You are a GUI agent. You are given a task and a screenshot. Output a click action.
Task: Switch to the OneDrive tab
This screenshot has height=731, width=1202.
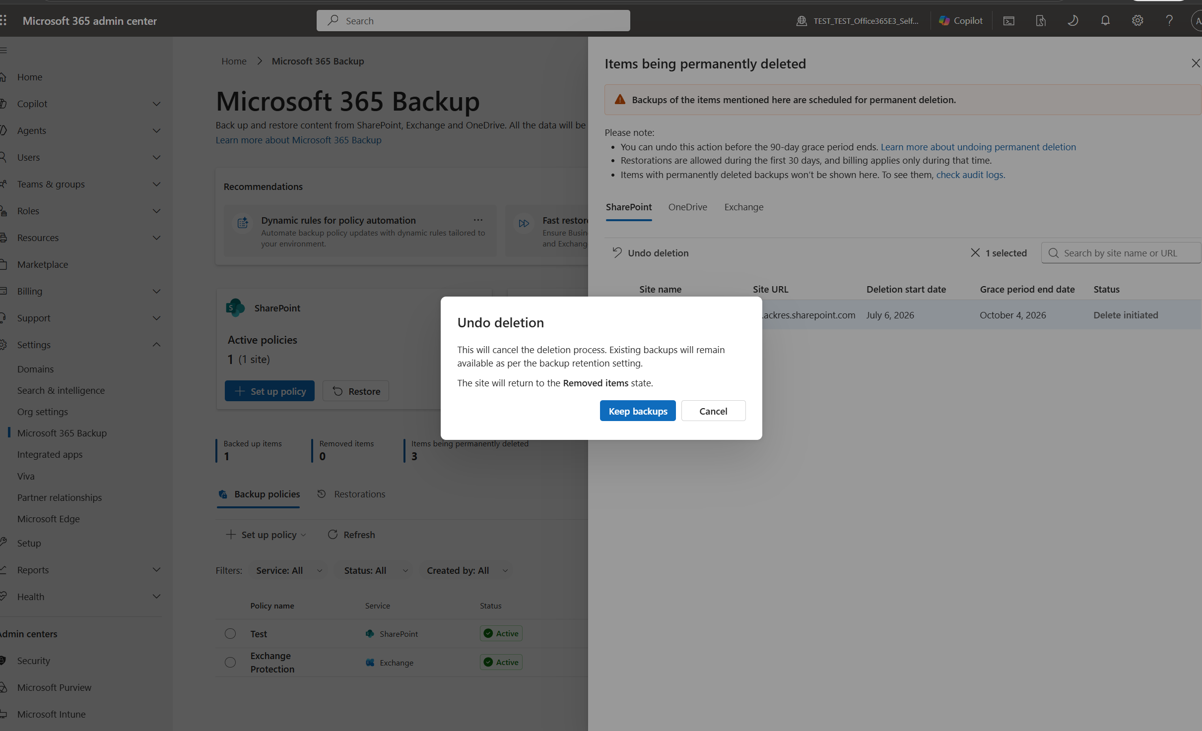(x=687, y=207)
